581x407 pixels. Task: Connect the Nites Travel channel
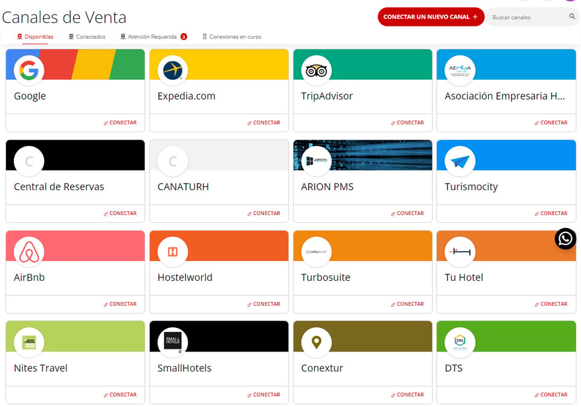tap(120, 395)
